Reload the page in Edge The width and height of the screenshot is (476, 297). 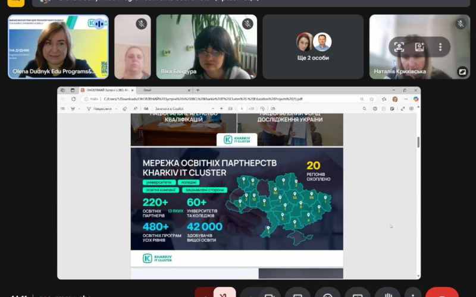[73, 99]
